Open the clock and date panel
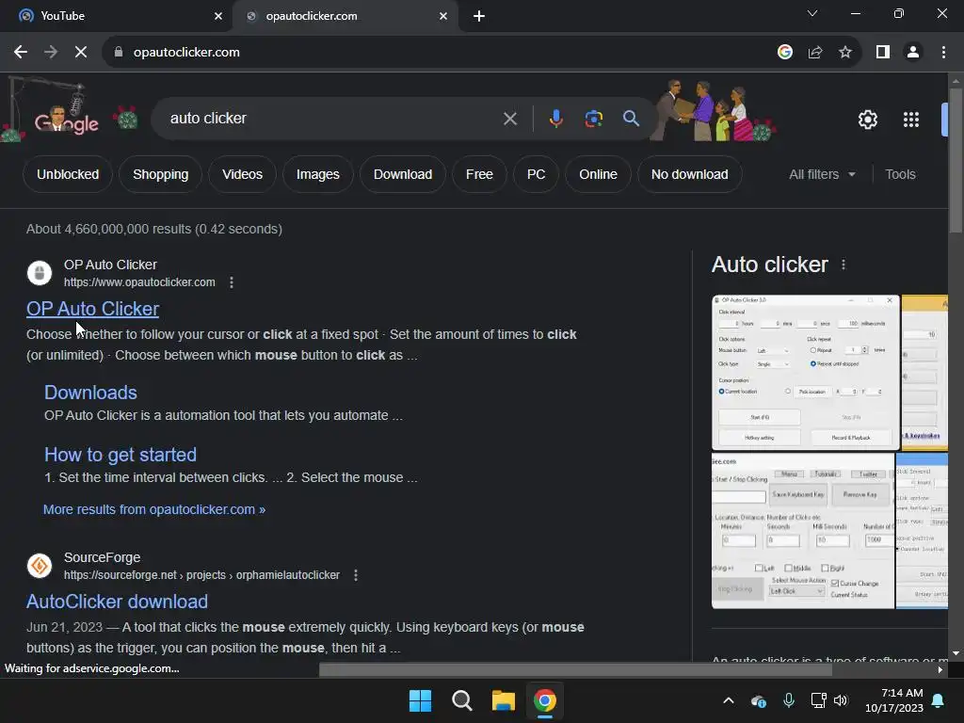Screen dimensions: 964x723 [x=894, y=700]
